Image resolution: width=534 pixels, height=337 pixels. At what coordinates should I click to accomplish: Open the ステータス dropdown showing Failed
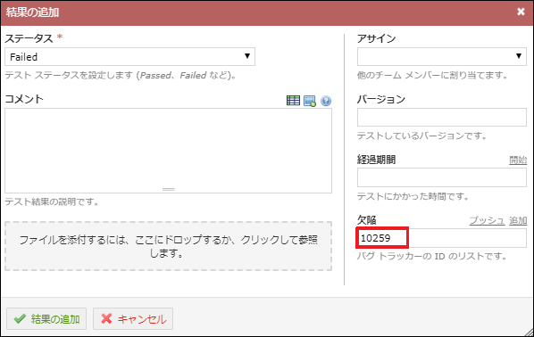pos(129,56)
